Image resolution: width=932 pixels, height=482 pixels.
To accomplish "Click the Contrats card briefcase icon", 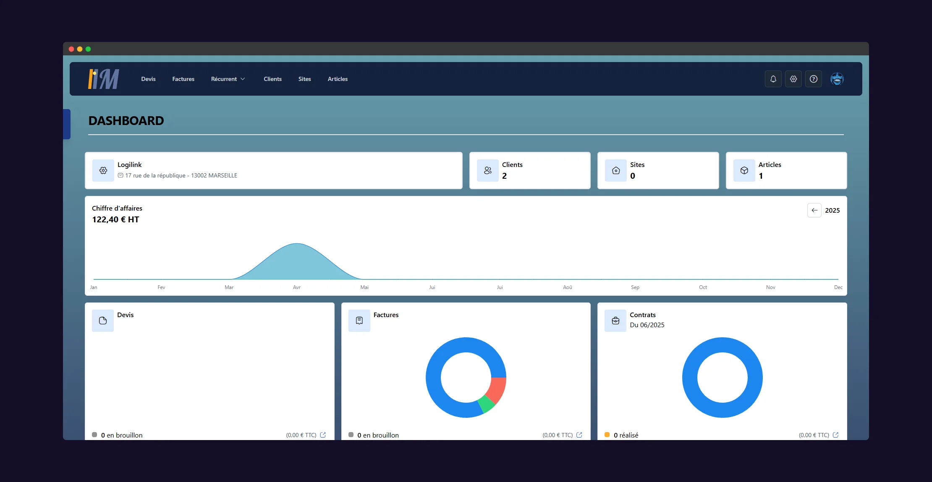I will tap(615, 320).
